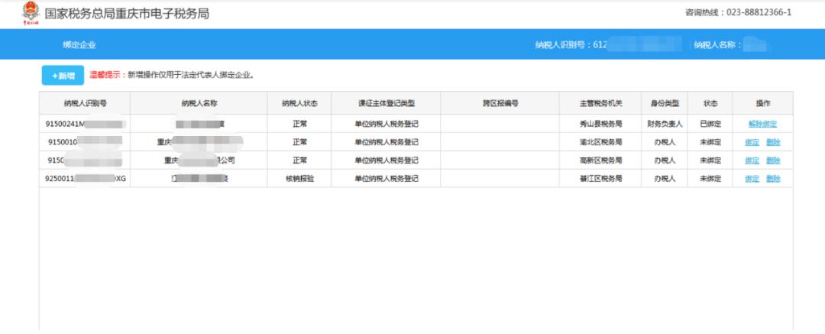Image resolution: width=825 pixels, height=334 pixels.
Task: Click 解除绑定 link for 秀山县税务局 row
Action: click(762, 125)
